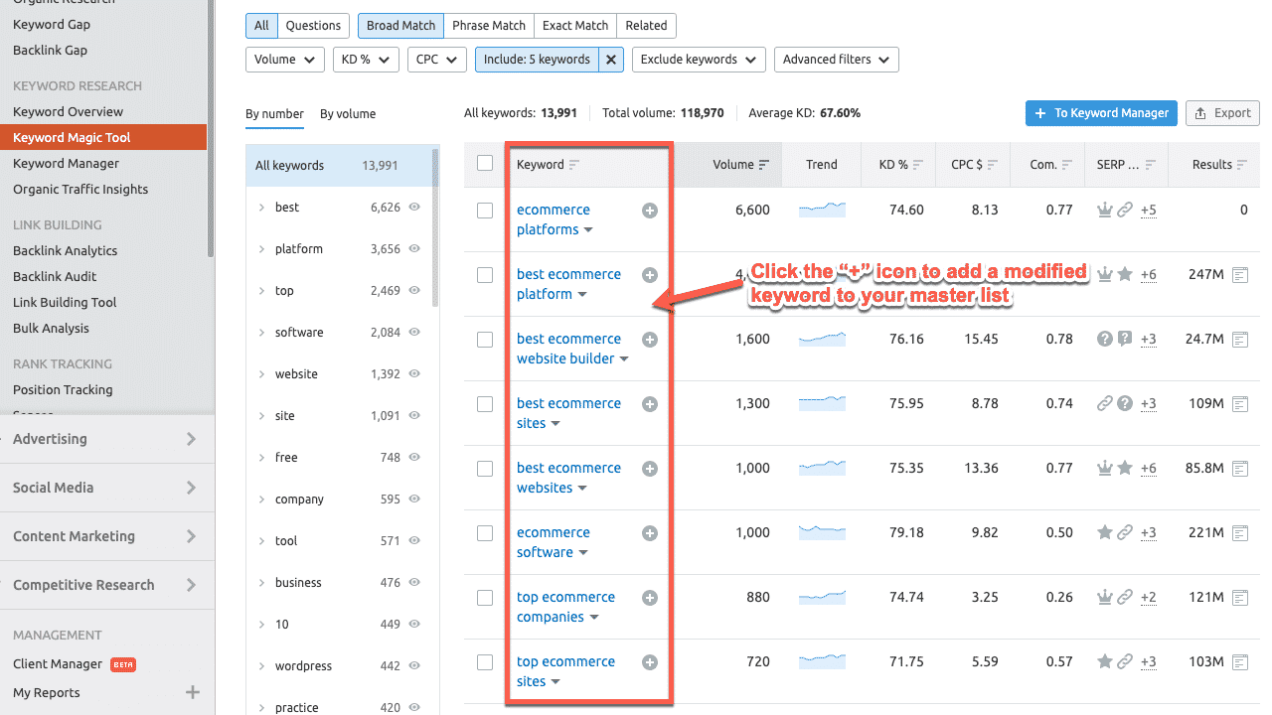Click plus icon next to My Reports

(193, 692)
